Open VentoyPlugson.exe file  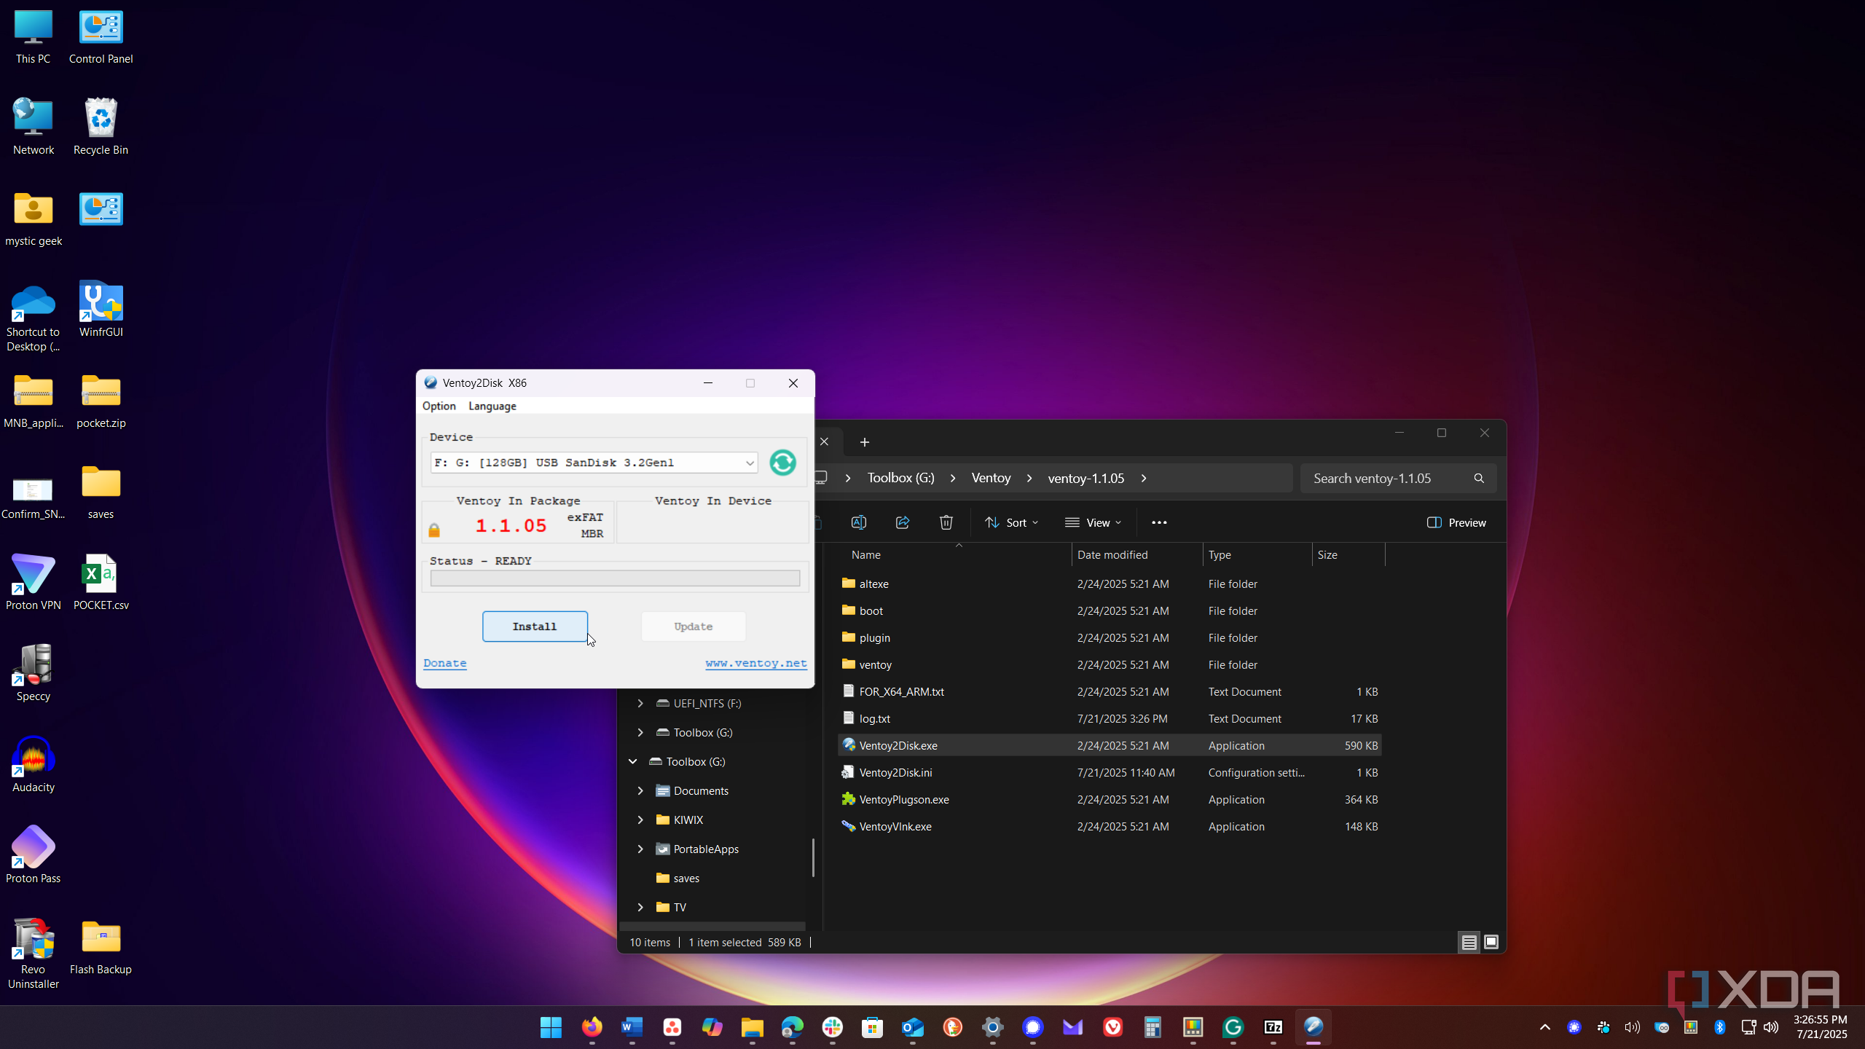coord(903,799)
